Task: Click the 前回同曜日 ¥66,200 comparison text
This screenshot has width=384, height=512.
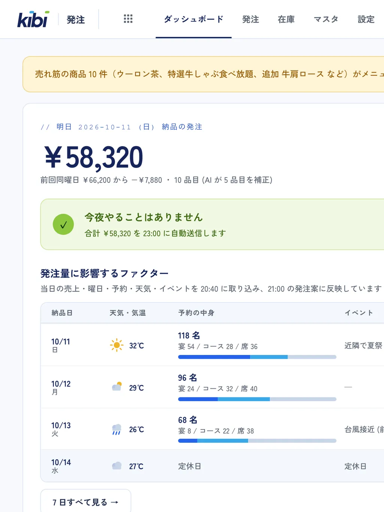Action: [x=156, y=180]
